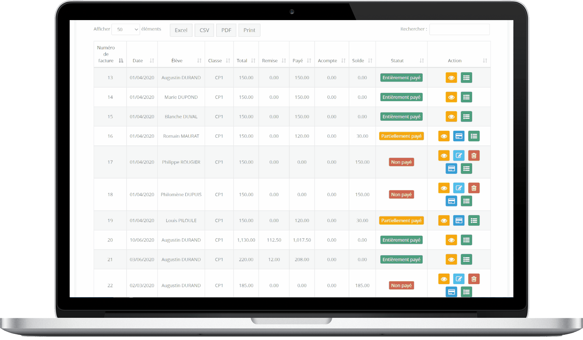Open the green list icon for invoice 18
Screen dimensions: 583x340
coord(466,201)
